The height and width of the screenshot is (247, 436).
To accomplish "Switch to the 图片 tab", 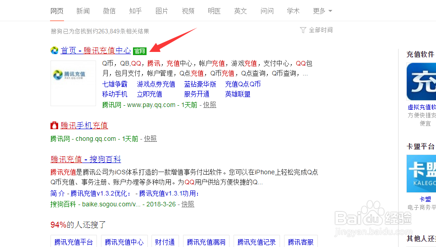I will (x=161, y=11).
